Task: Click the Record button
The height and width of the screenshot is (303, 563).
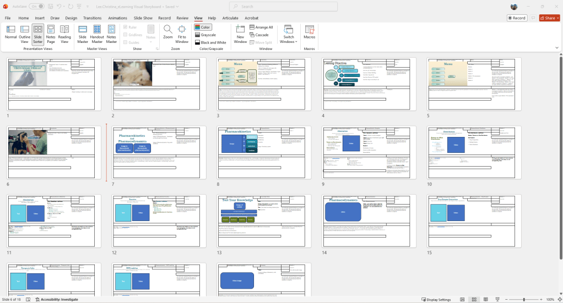Action: 517,18
